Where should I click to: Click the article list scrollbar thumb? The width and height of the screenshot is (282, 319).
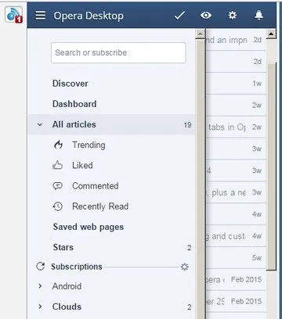coord(271,167)
